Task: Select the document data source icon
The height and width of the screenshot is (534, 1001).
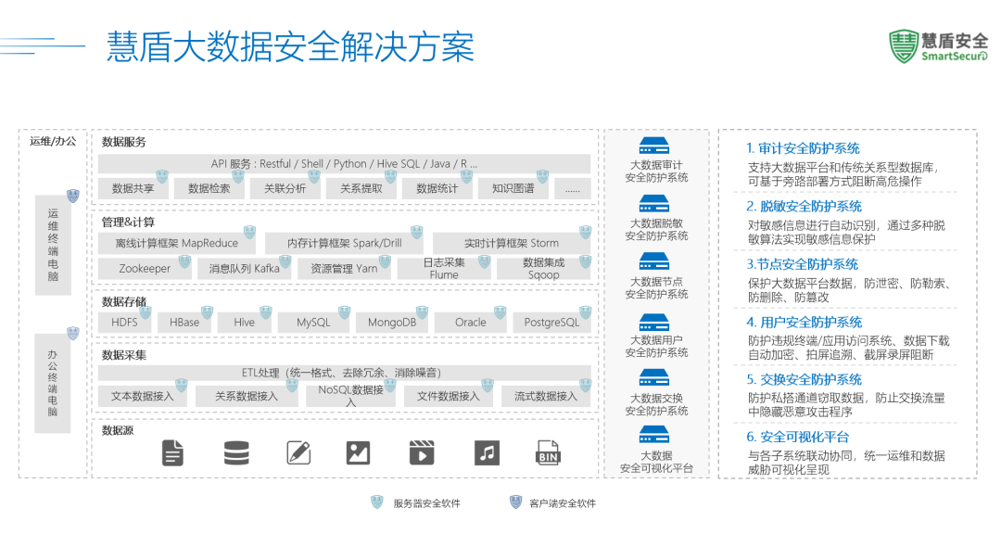Action: (x=172, y=453)
